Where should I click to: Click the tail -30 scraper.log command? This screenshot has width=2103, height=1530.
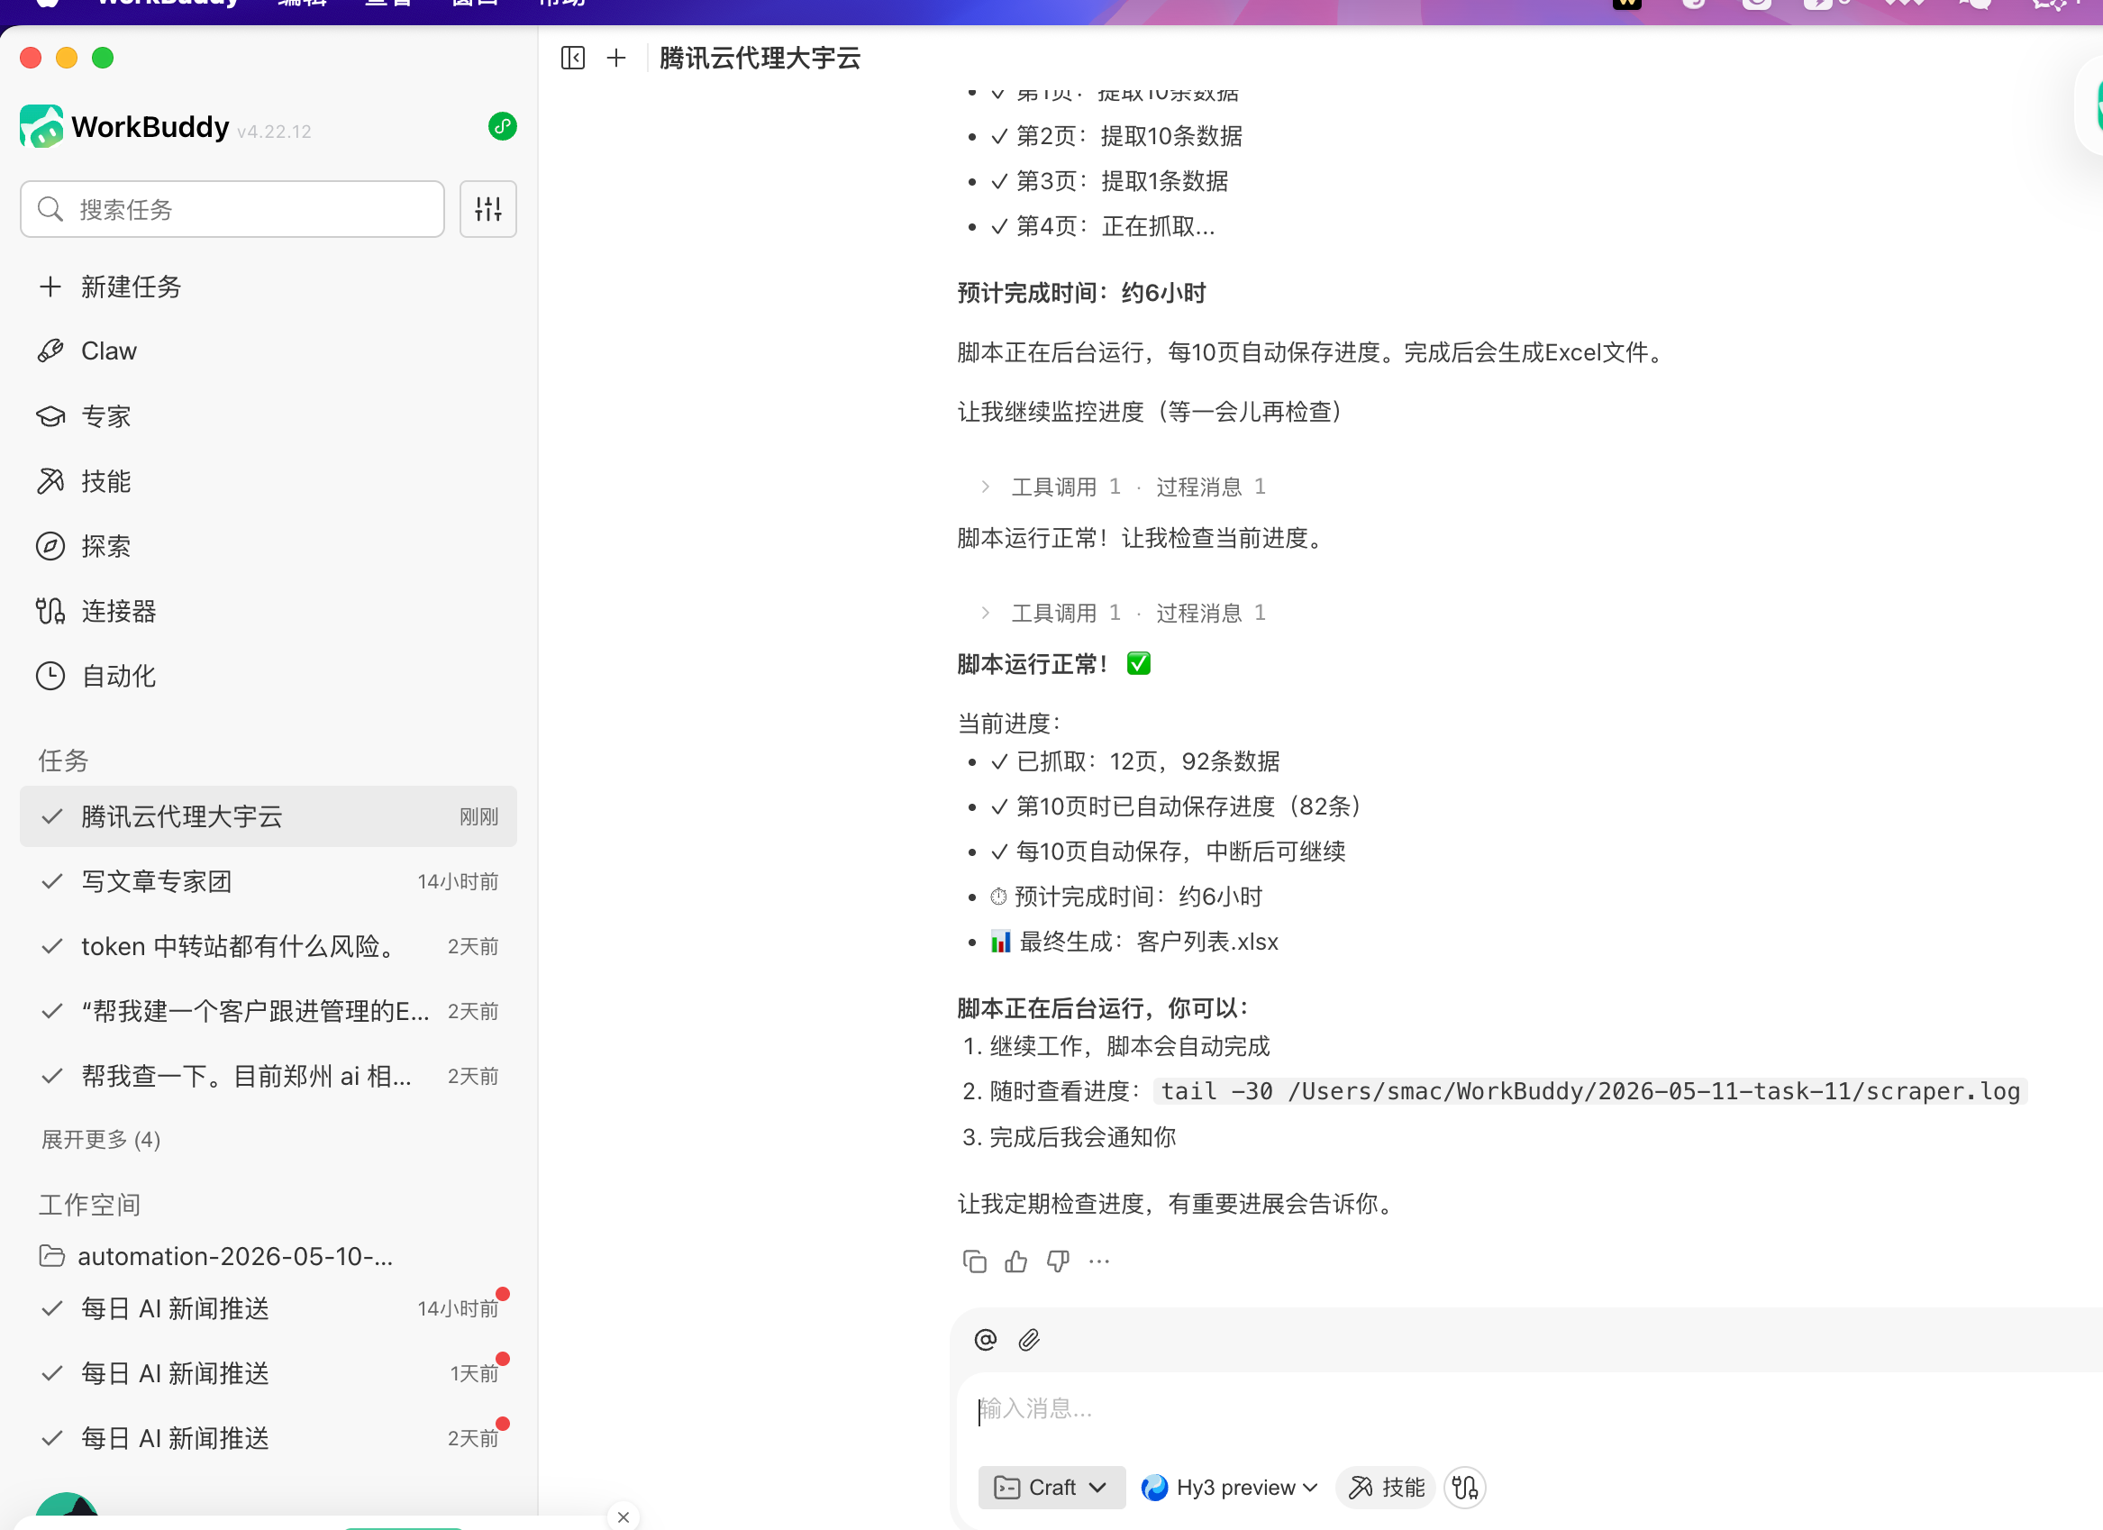coord(1590,1091)
